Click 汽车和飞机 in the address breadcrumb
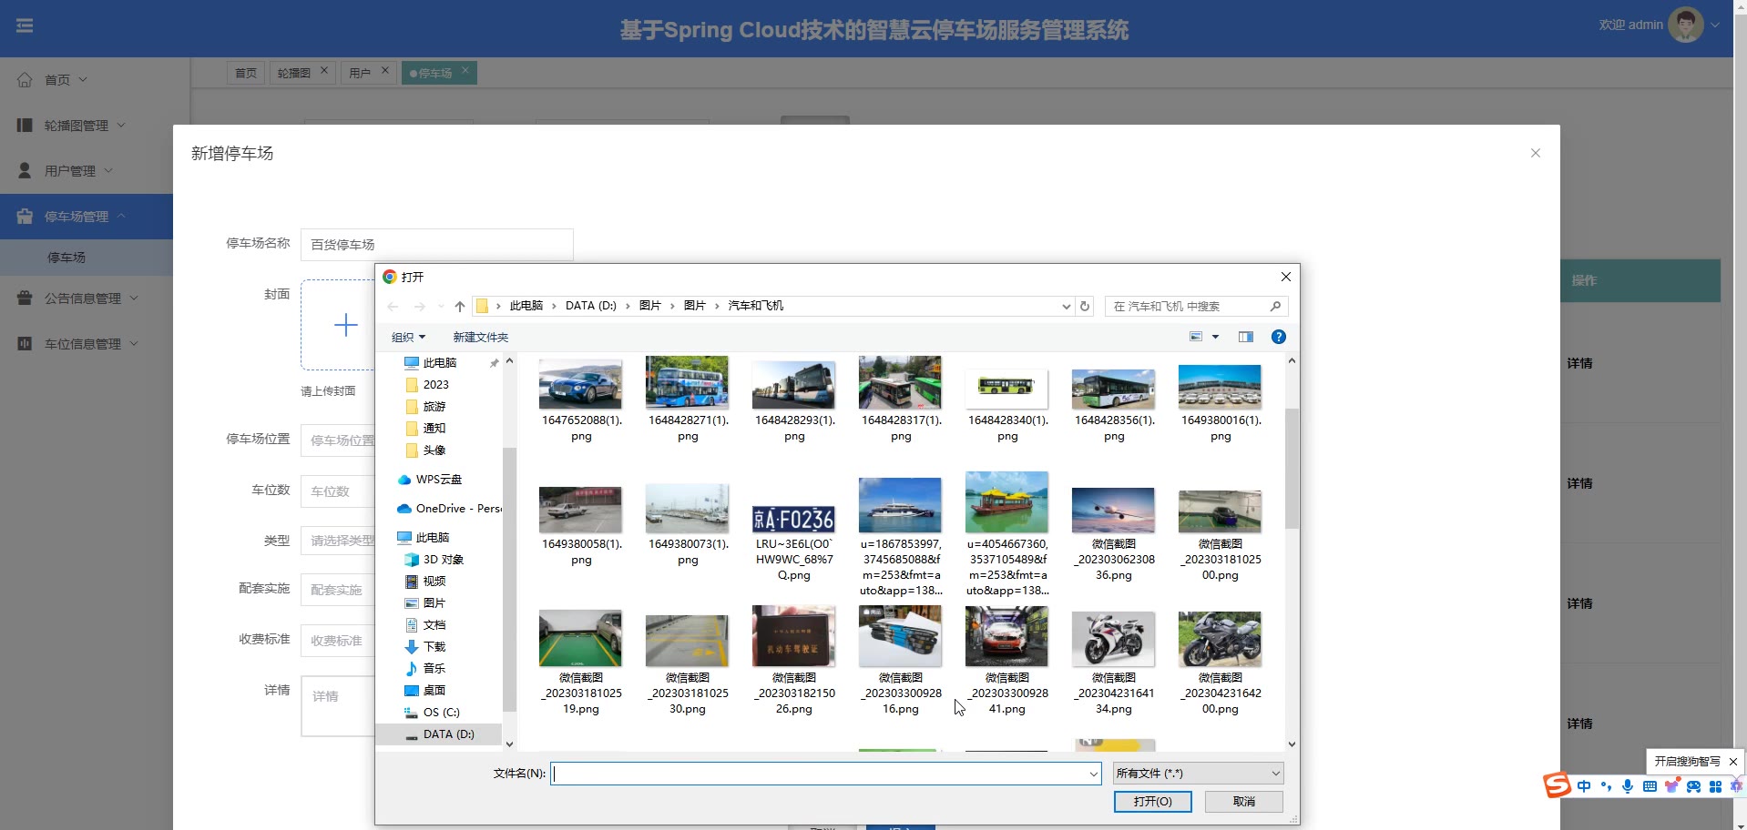Image resolution: width=1747 pixels, height=830 pixels. point(756,306)
